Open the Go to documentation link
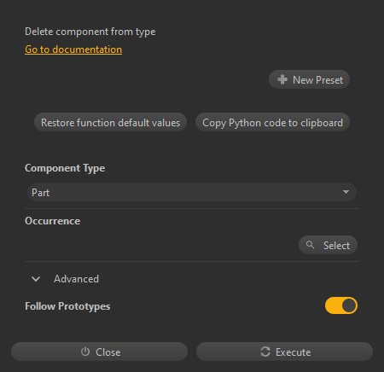The image size is (384, 372). click(x=73, y=49)
